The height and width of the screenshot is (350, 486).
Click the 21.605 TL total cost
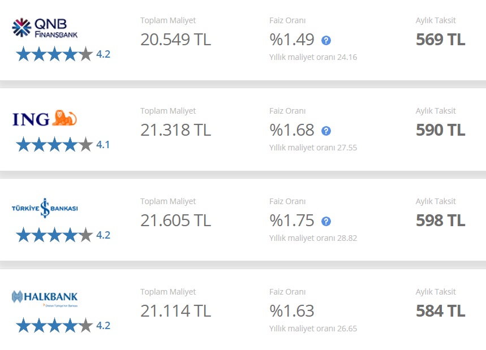176,221
